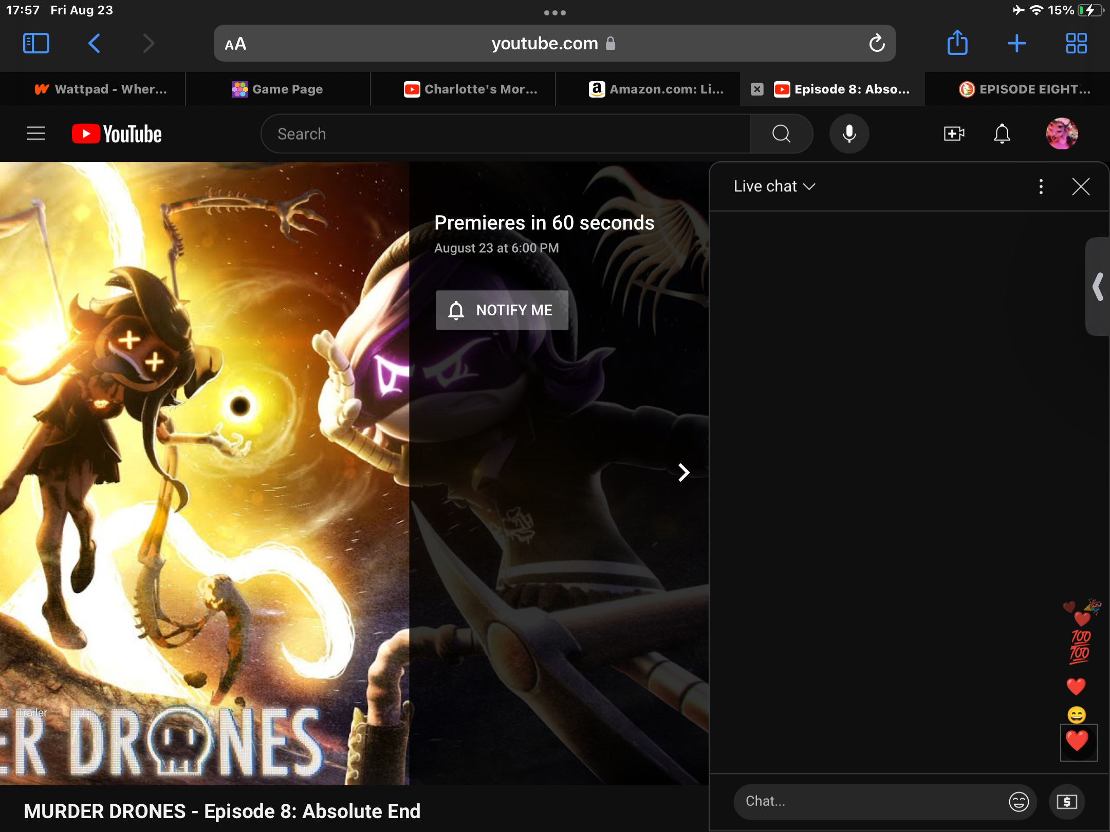Switch to the Charlotte's Mor... tab
This screenshot has width=1110, height=832.
coord(462,89)
